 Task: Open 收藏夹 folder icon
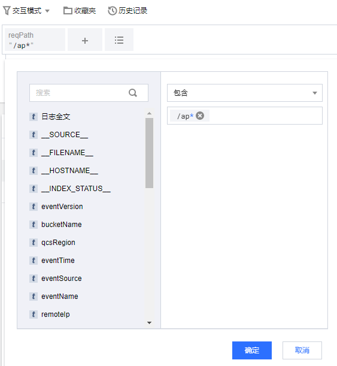[68, 11]
